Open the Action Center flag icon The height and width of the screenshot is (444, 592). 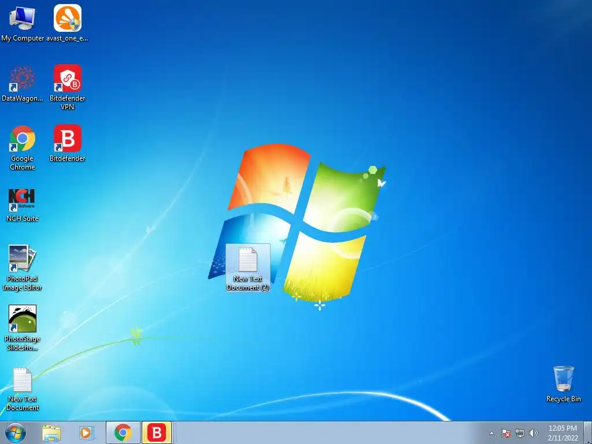(506, 433)
